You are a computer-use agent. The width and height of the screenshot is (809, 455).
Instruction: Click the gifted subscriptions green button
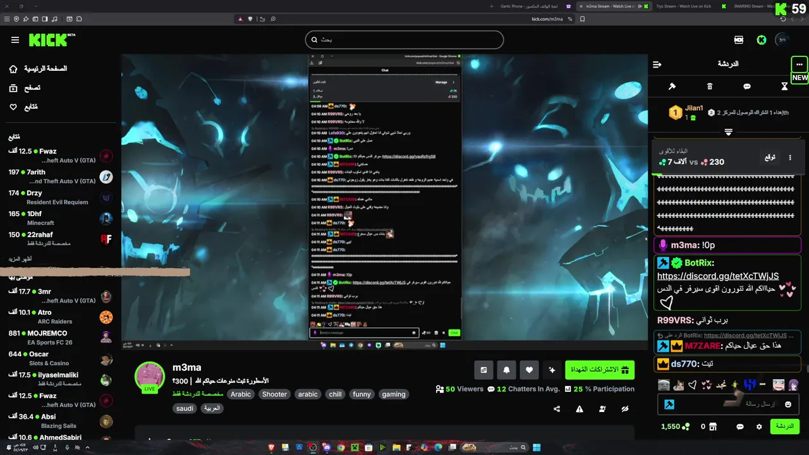(600, 370)
